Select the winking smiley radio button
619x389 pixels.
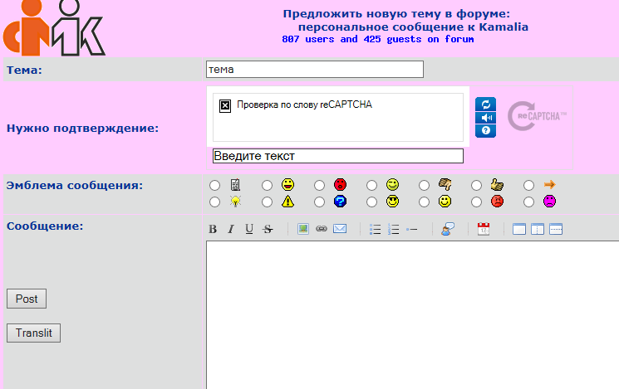coord(372,185)
